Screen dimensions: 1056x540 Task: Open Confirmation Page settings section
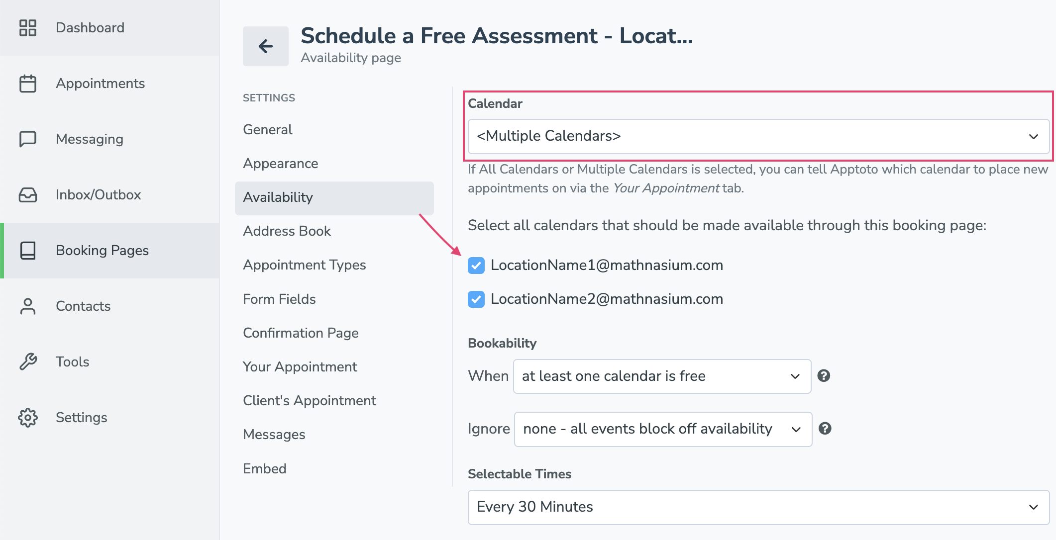[301, 333]
